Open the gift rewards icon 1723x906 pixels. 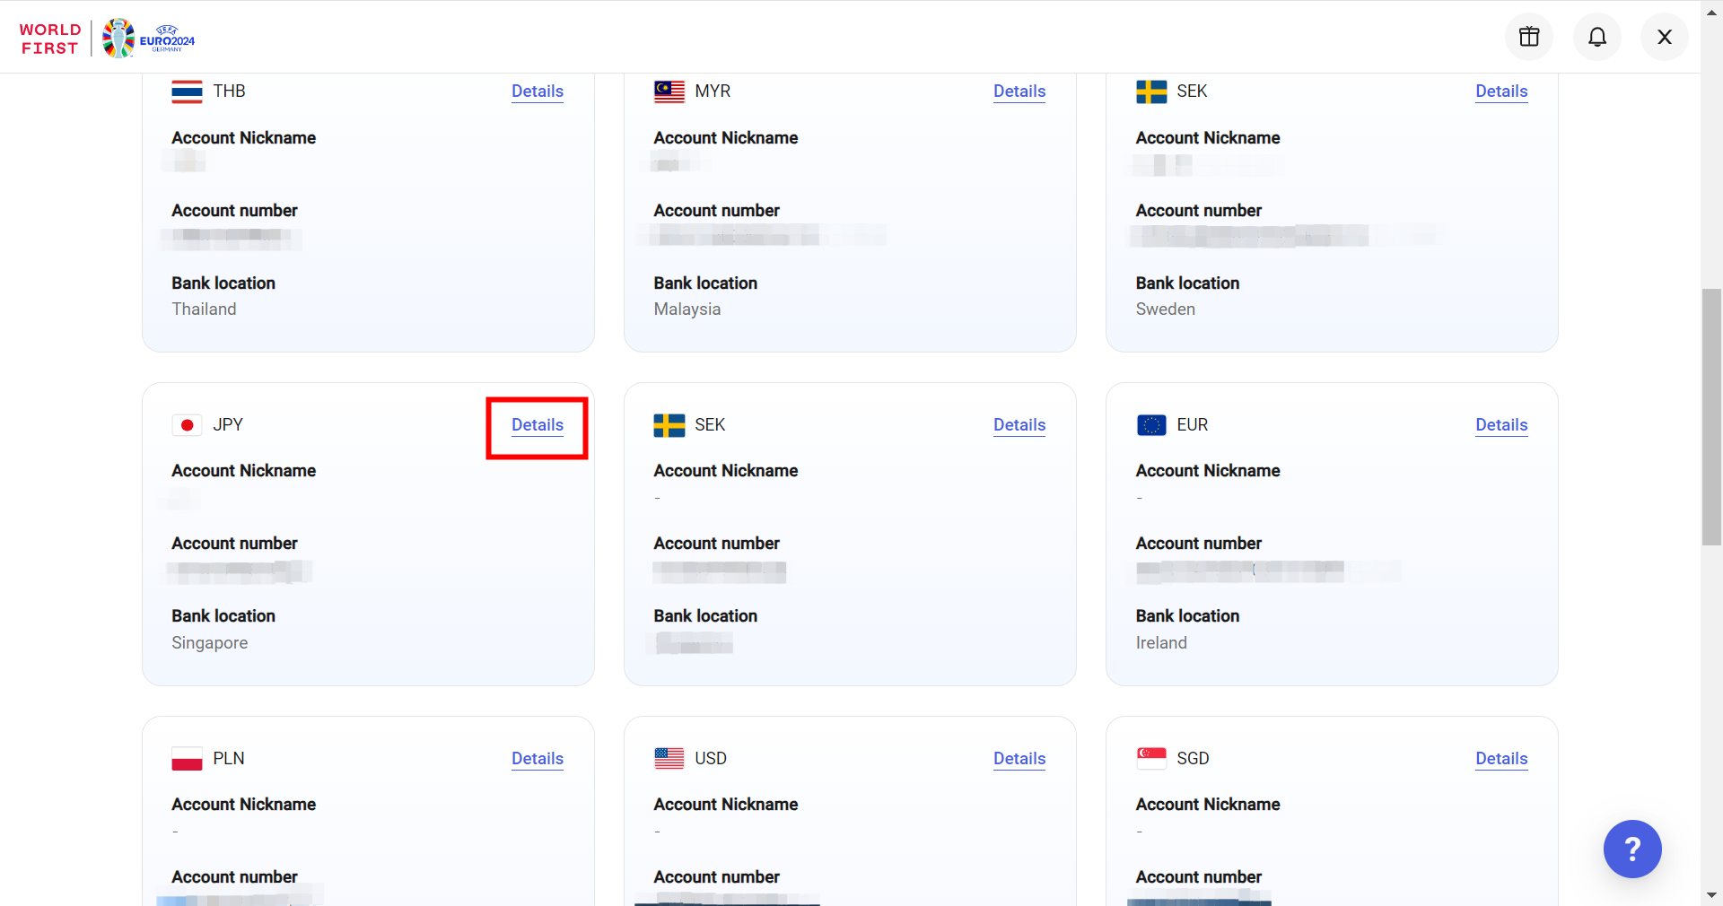1529,37
